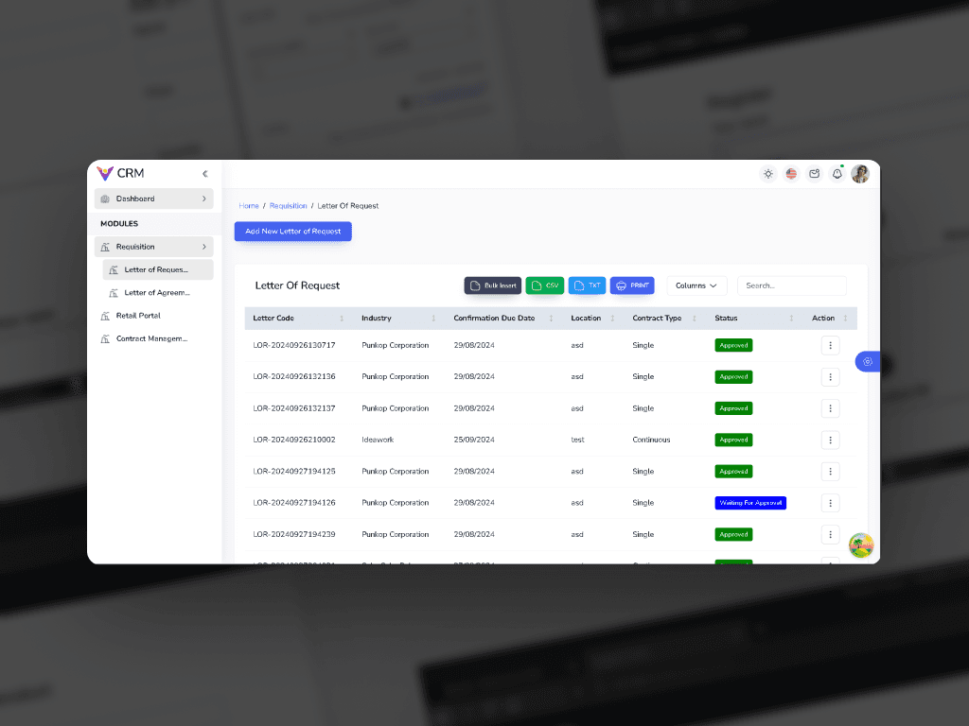Click the round chat widget icon at bottom right
The height and width of the screenshot is (726, 969).
pyautogui.click(x=861, y=545)
